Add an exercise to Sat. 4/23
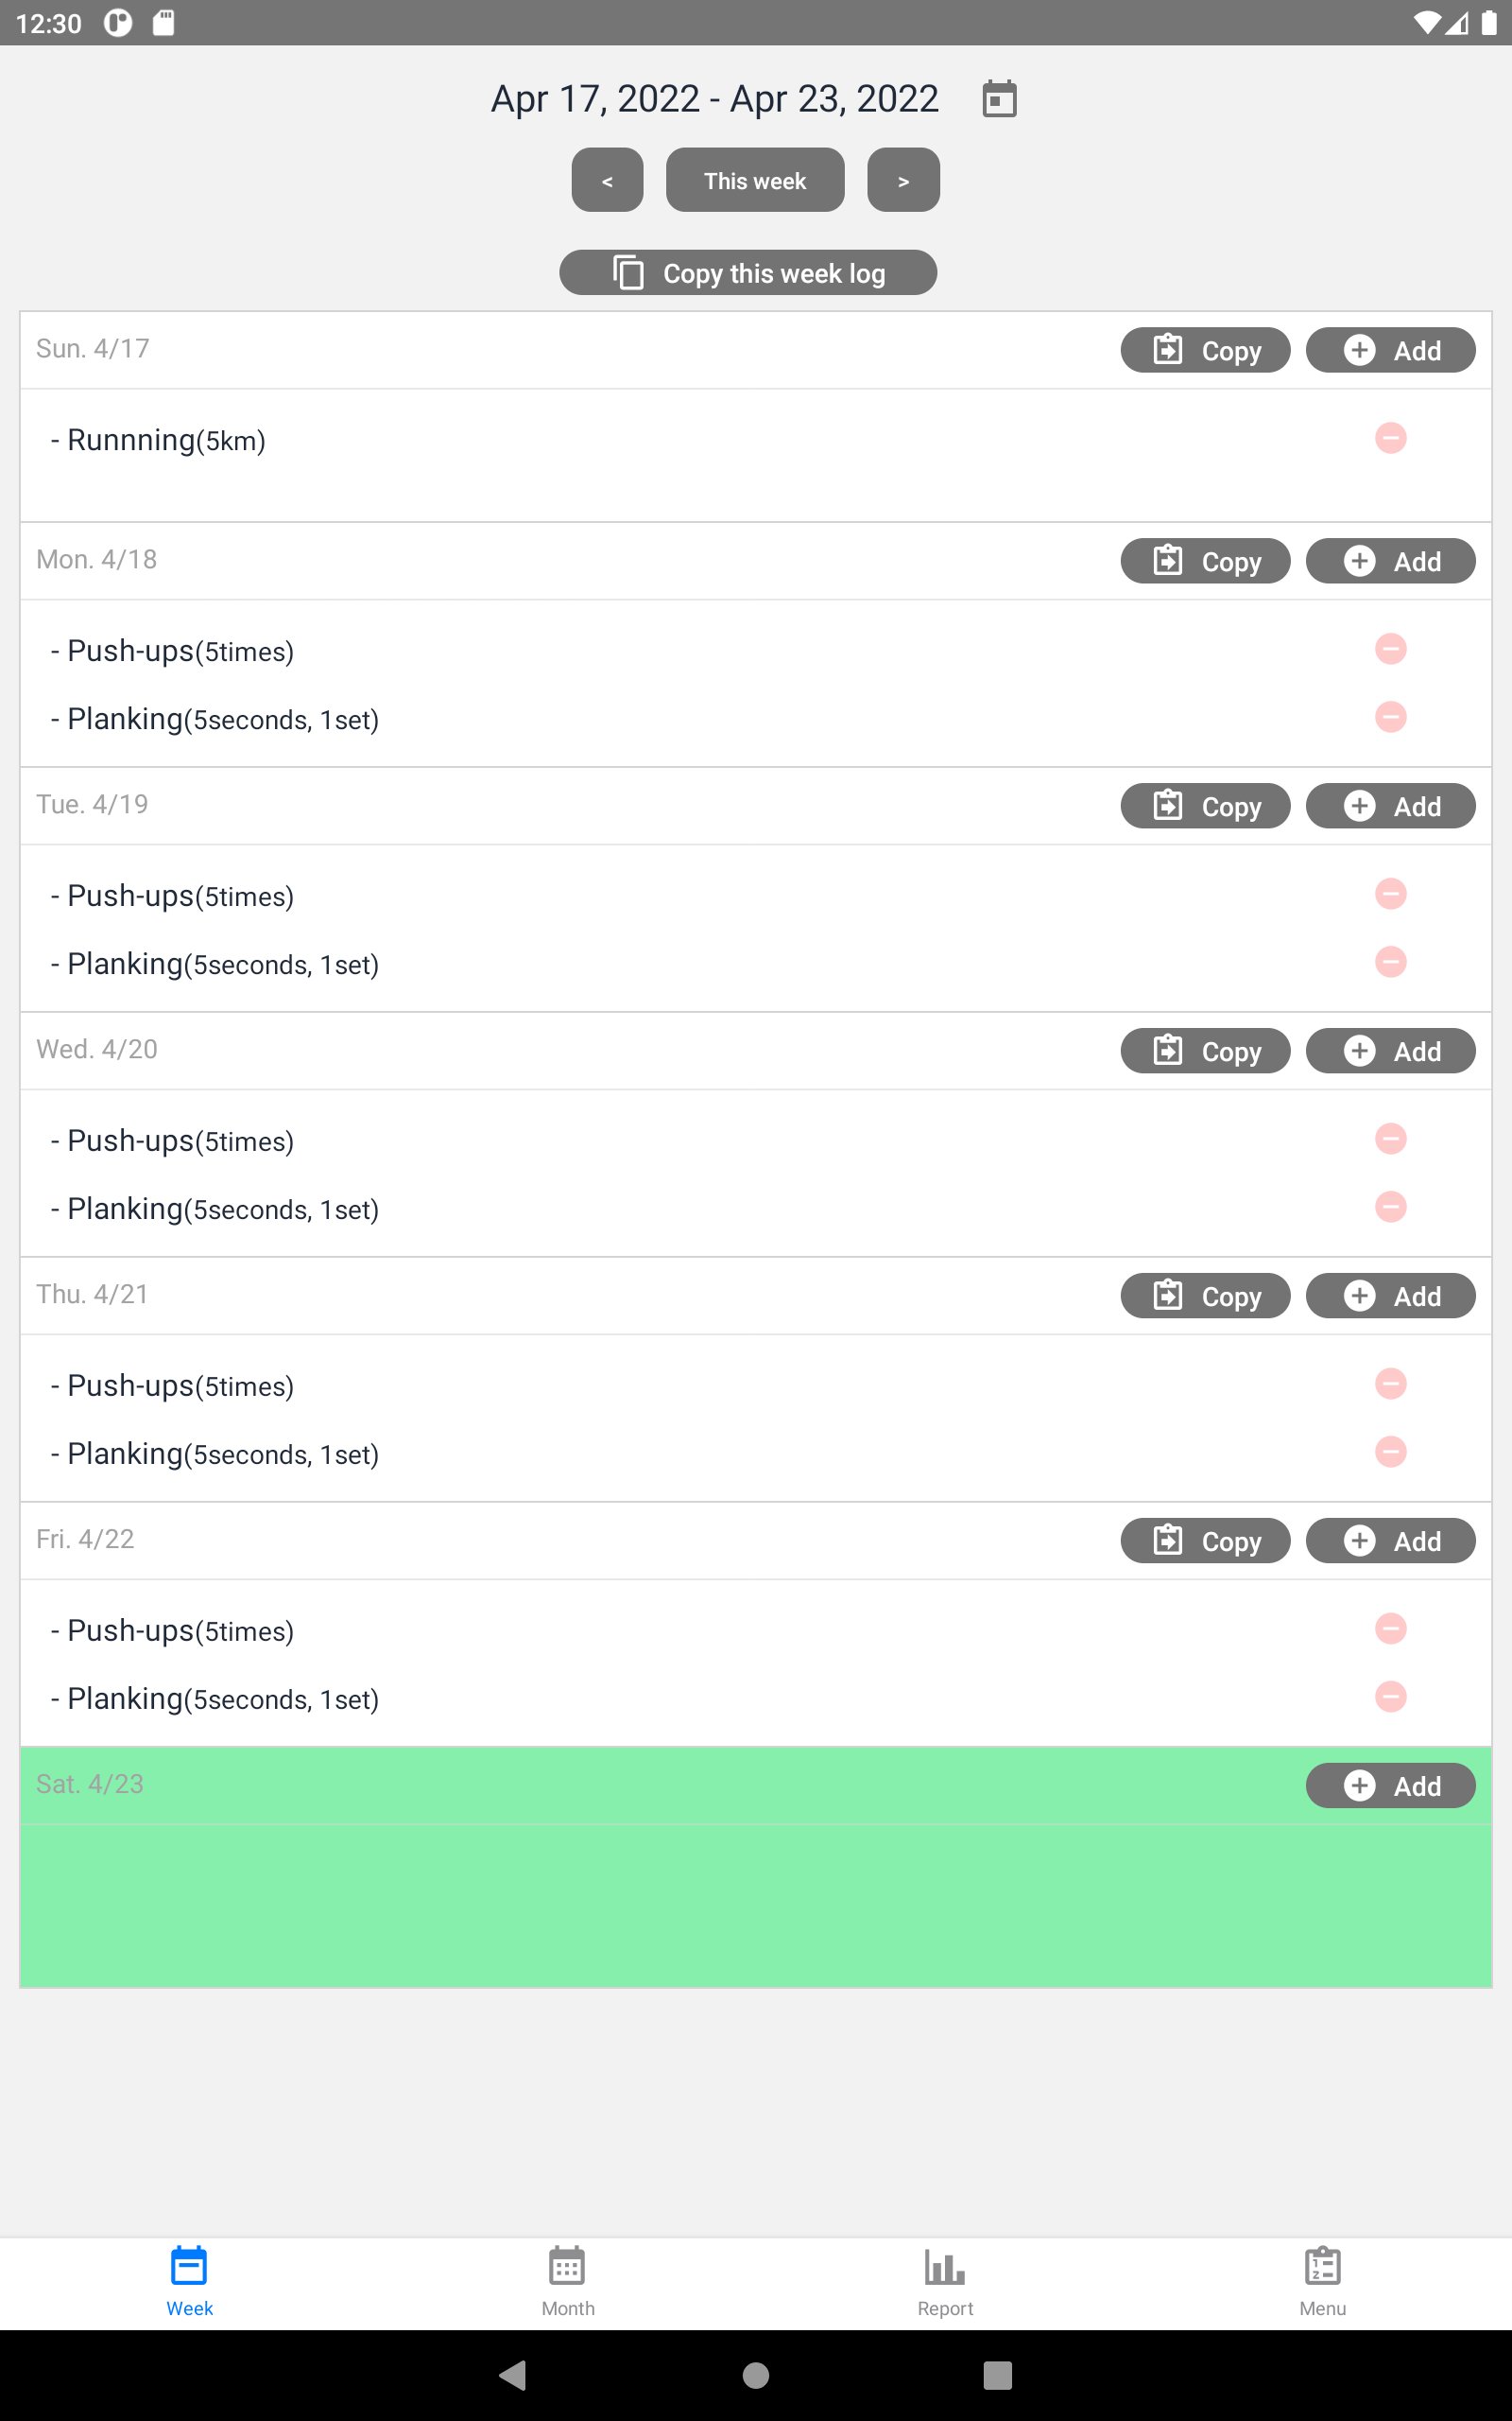 (1389, 1785)
